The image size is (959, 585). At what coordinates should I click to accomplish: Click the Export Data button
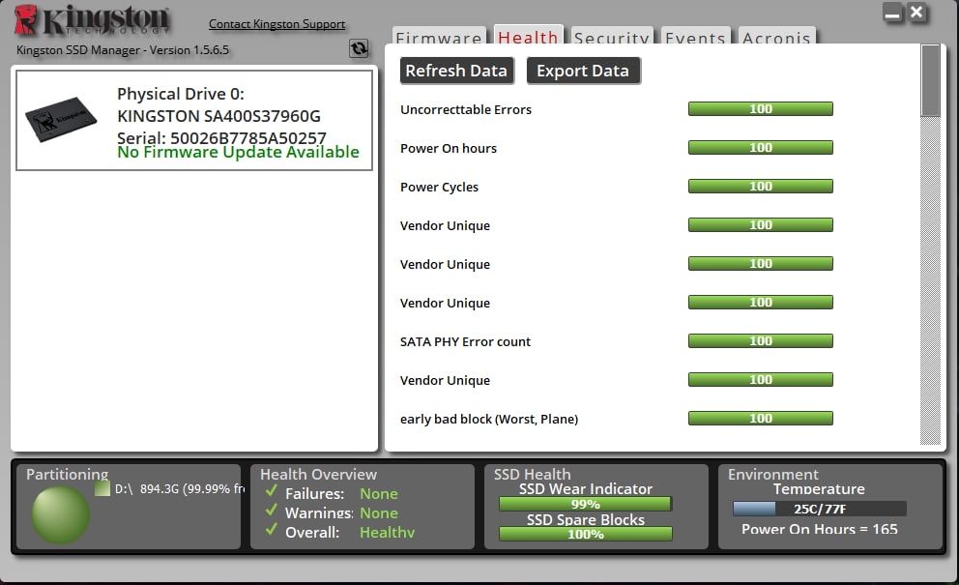(583, 71)
